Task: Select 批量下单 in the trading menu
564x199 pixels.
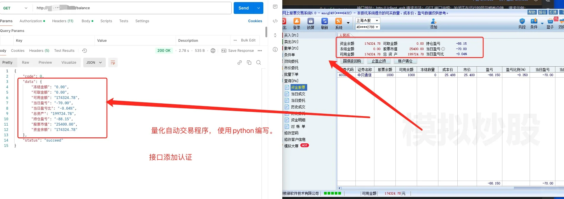Action: 291,74
